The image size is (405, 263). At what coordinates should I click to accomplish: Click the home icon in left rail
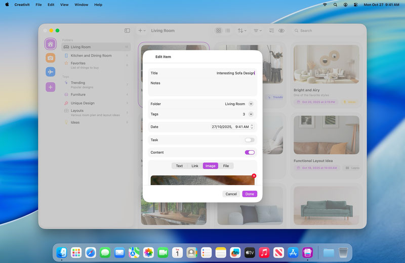[50, 44]
